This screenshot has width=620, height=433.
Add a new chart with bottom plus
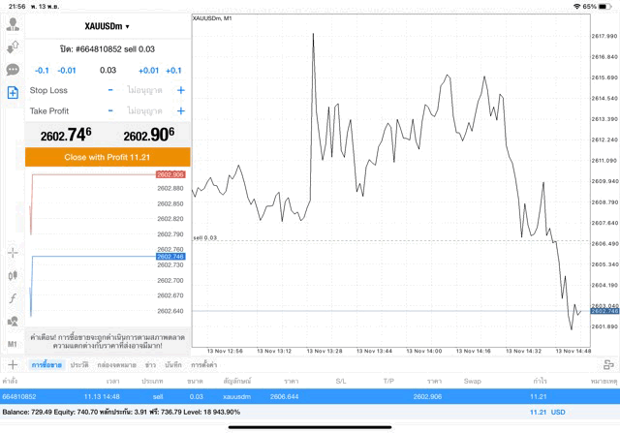(x=13, y=364)
